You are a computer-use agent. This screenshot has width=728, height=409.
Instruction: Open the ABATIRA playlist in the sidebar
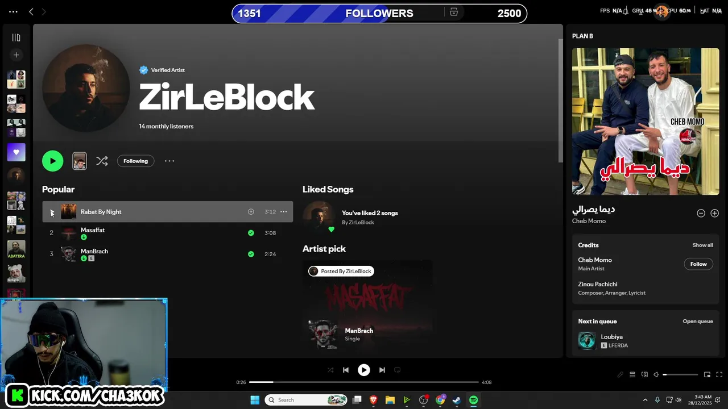tap(16, 249)
